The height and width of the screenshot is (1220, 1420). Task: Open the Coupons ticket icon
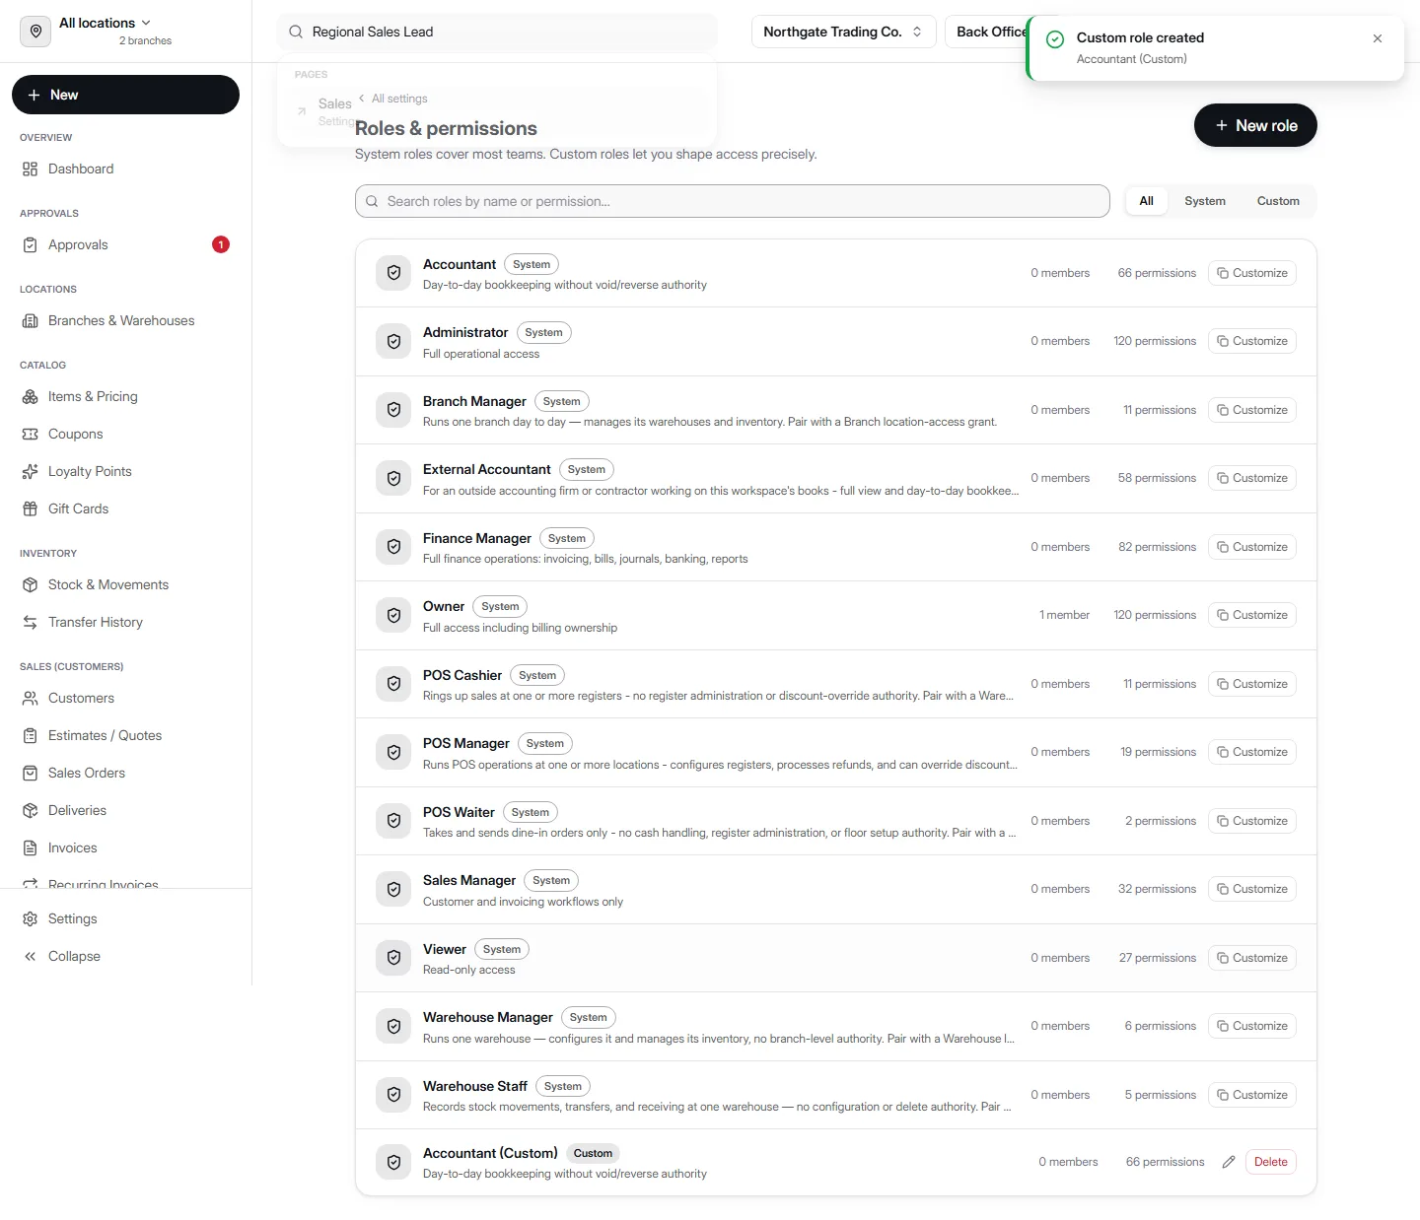tap(31, 435)
